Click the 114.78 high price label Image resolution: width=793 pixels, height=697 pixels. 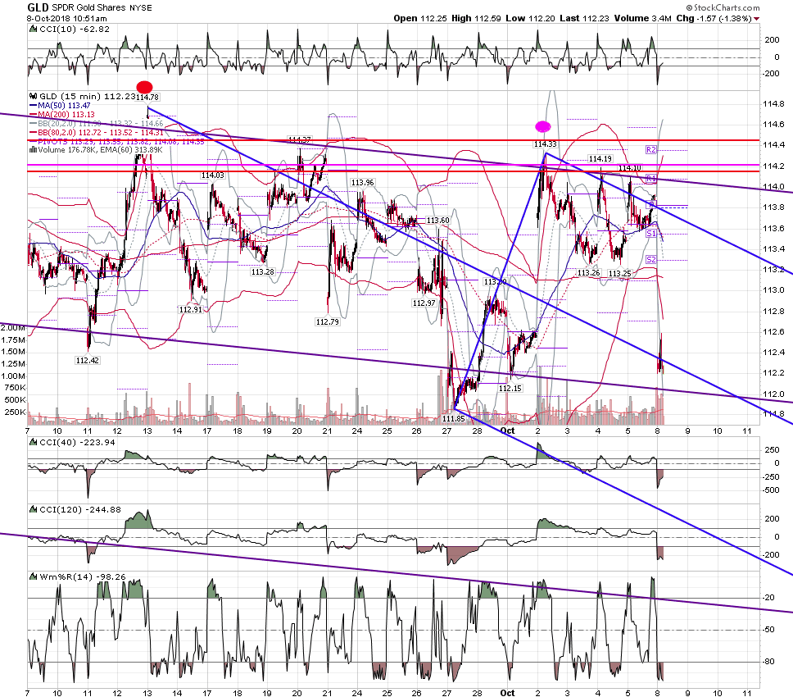tap(147, 98)
